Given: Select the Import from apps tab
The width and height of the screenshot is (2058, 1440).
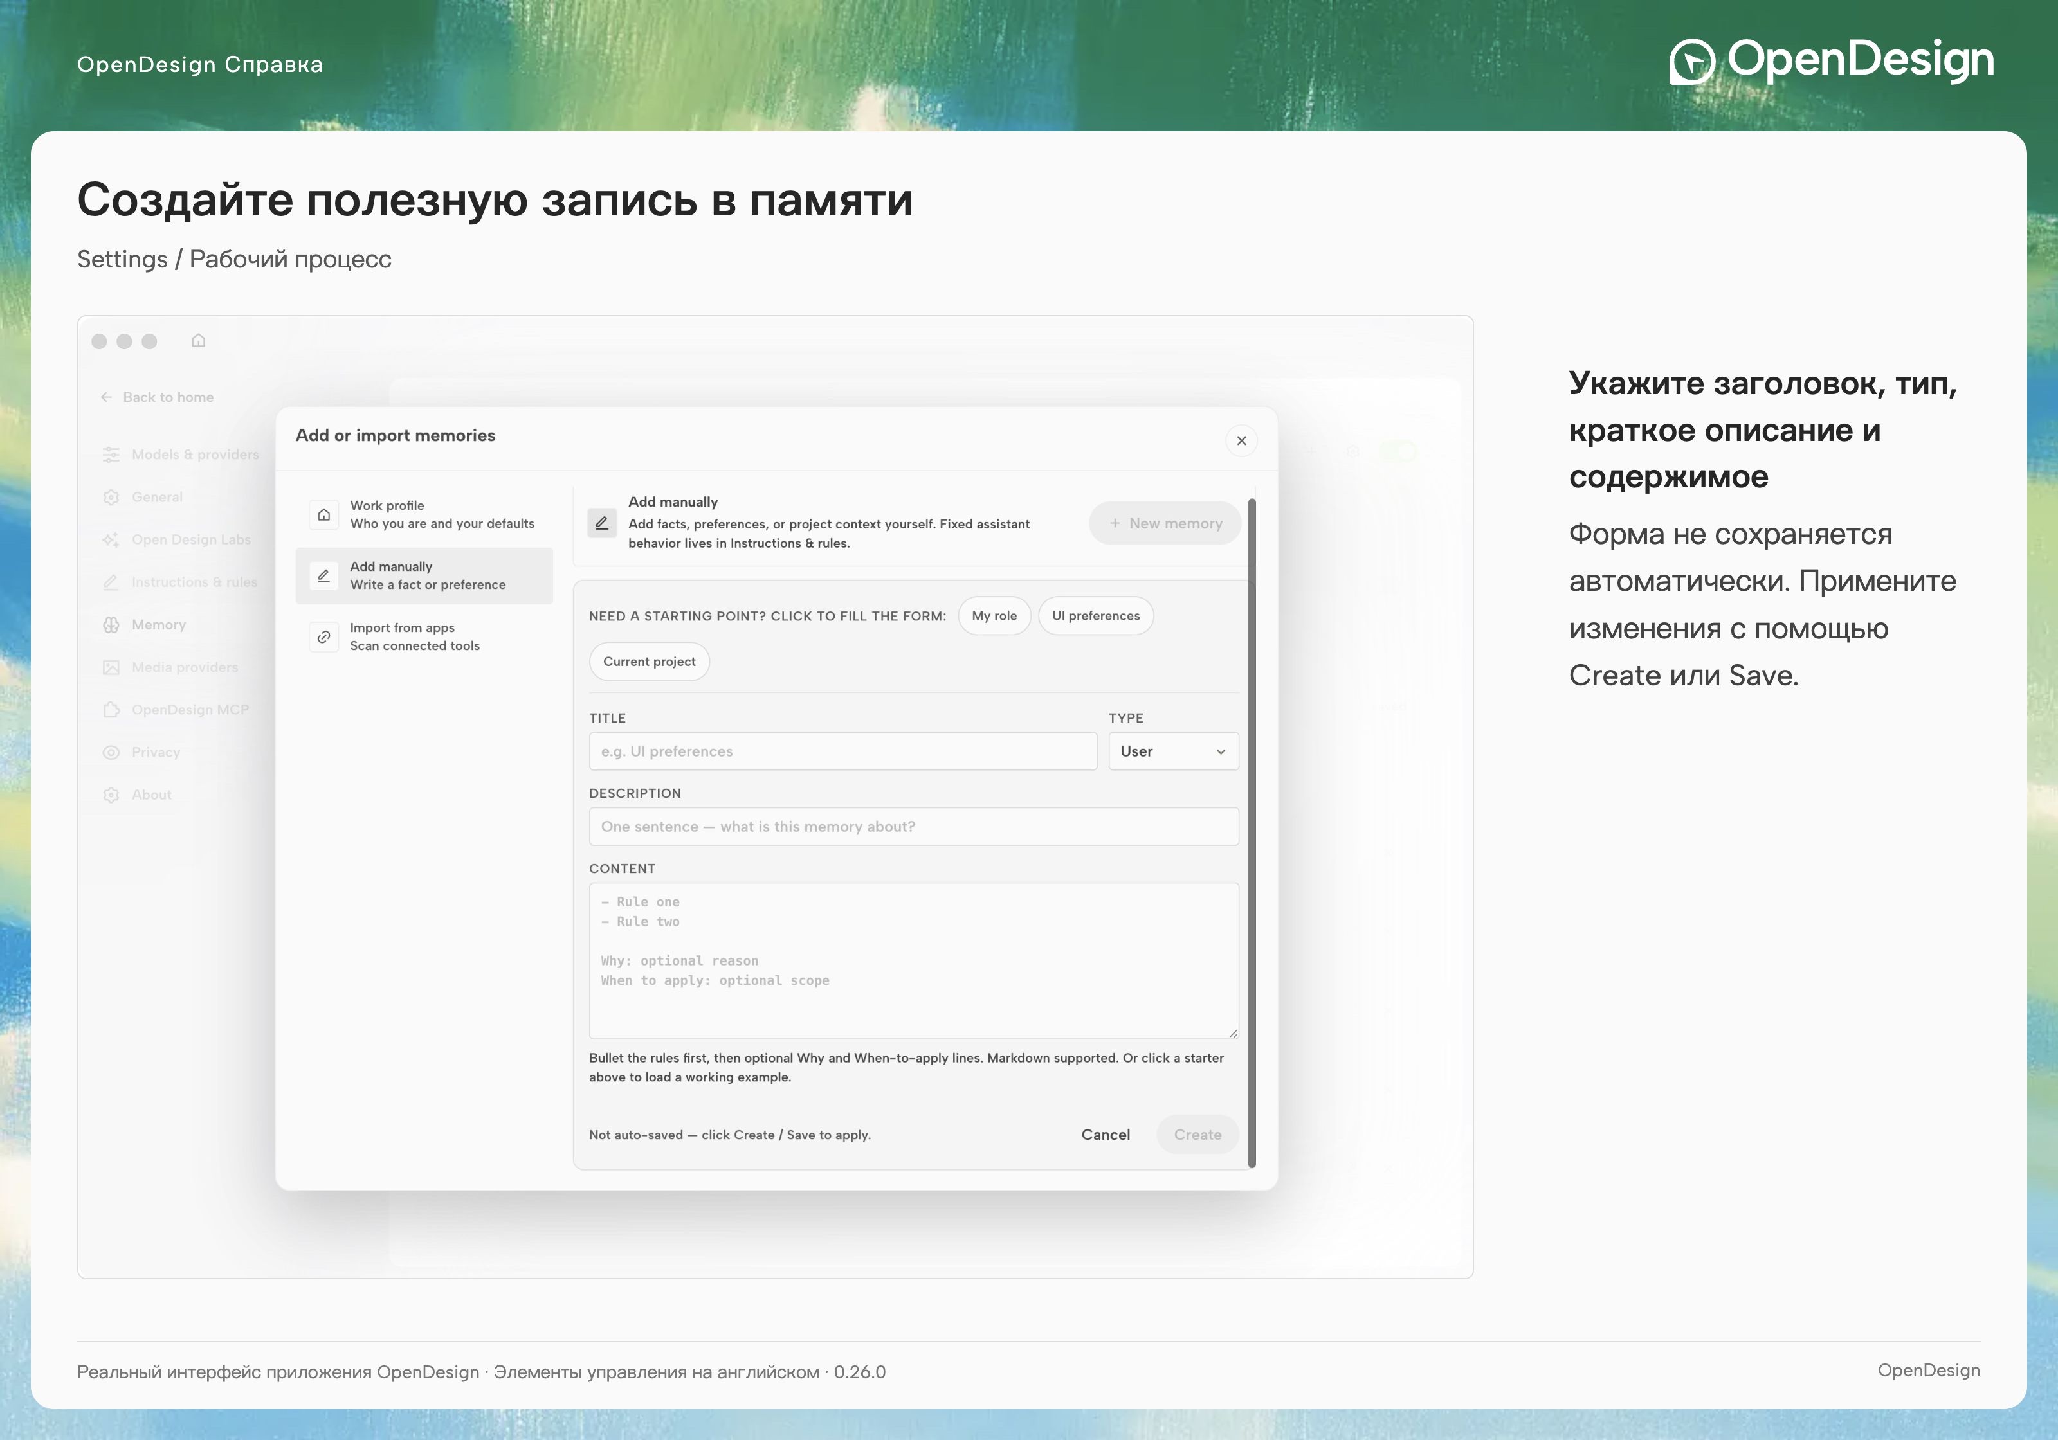Looking at the screenshot, I should (x=424, y=636).
